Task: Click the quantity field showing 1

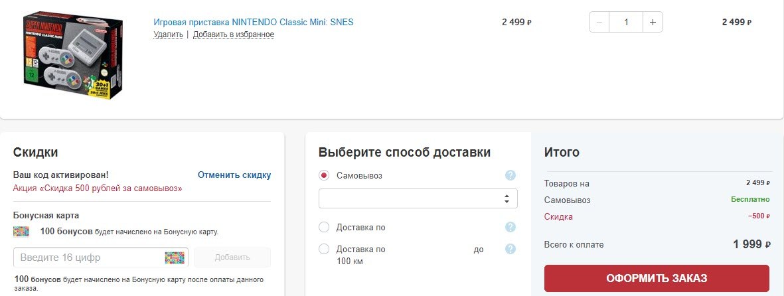Action: point(626,22)
